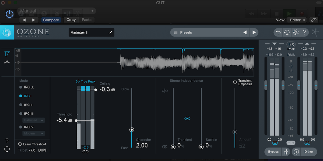Click the Undo arrow icon
This screenshot has width=323, height=161.
point(278,32)
